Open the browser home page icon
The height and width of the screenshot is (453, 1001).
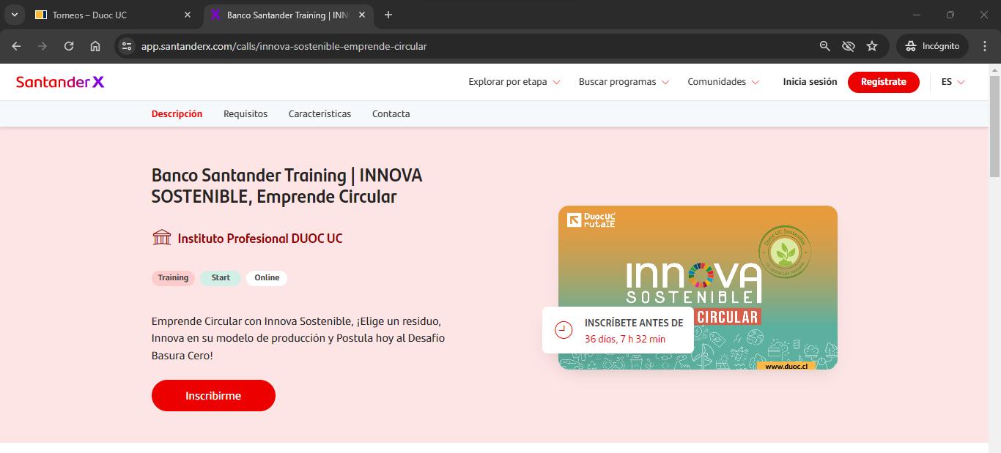pos(95,46)
